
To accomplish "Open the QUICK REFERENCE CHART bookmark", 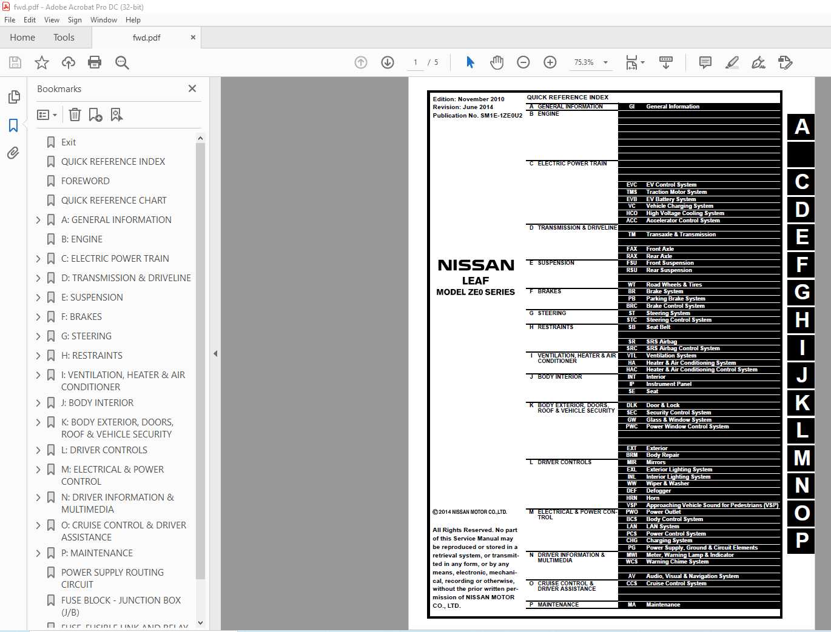I will [113, 201].
